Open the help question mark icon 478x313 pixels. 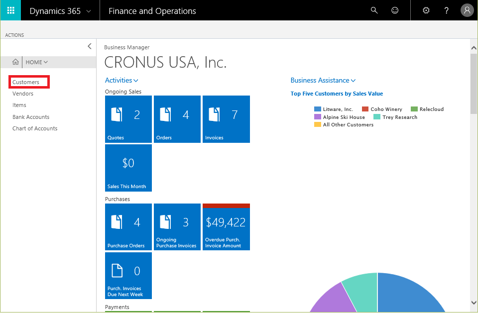(446, 10)
